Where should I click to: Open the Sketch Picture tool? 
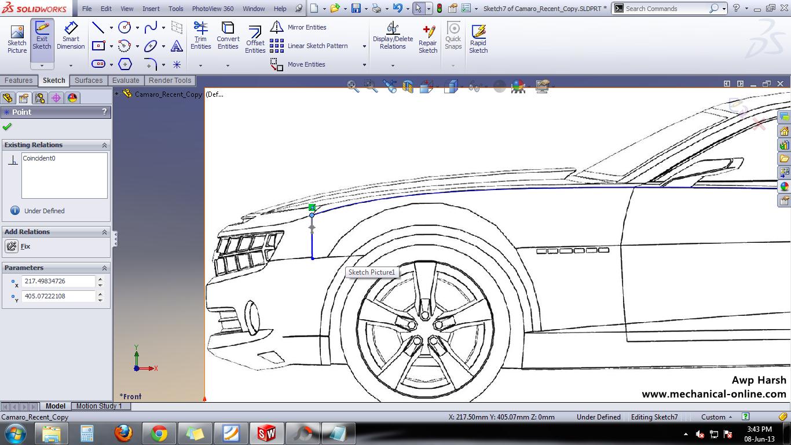17,36
